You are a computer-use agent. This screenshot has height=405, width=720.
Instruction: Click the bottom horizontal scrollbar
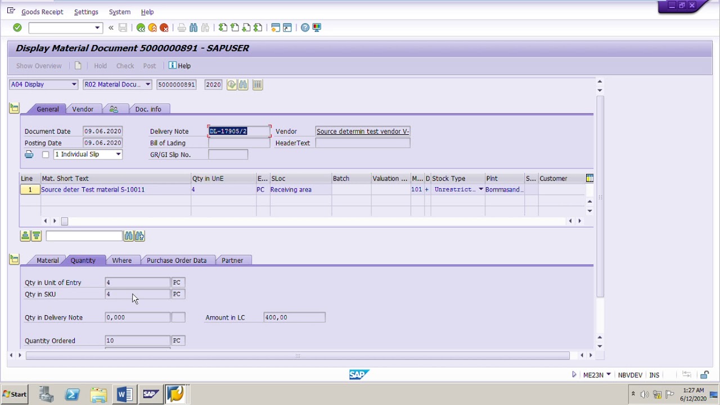point(298,355)
